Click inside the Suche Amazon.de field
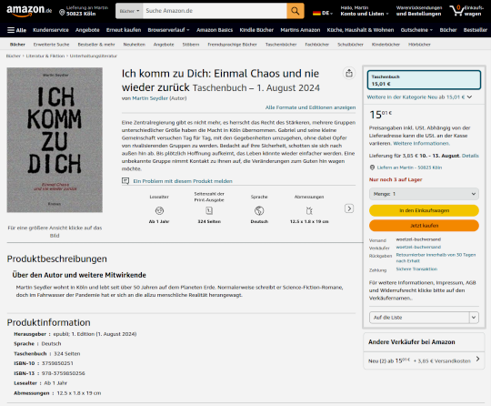The image size is (491, 406). pos(215,11)
